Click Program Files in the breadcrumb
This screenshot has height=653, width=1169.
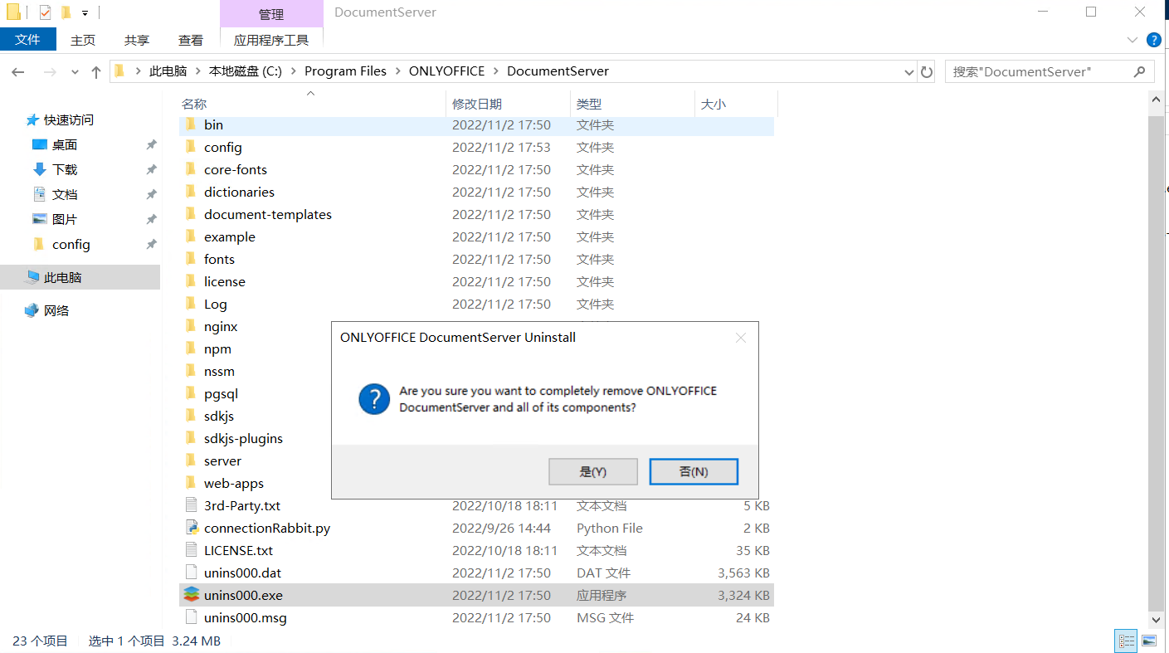coord(345,71)
